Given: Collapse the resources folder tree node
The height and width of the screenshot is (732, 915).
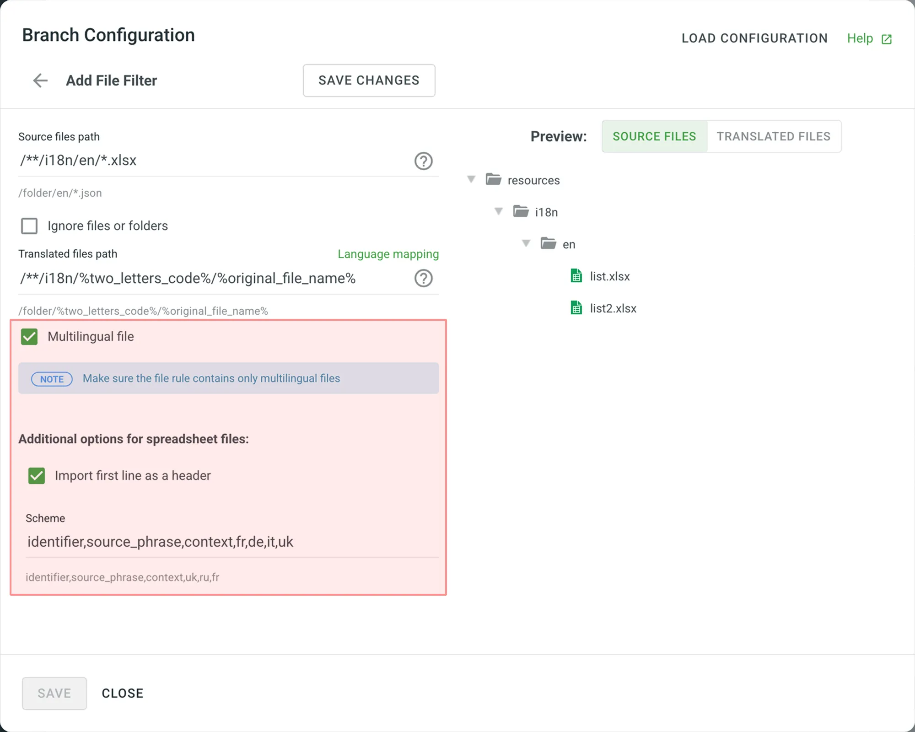Looking at the screenshot, I should 471,179.
